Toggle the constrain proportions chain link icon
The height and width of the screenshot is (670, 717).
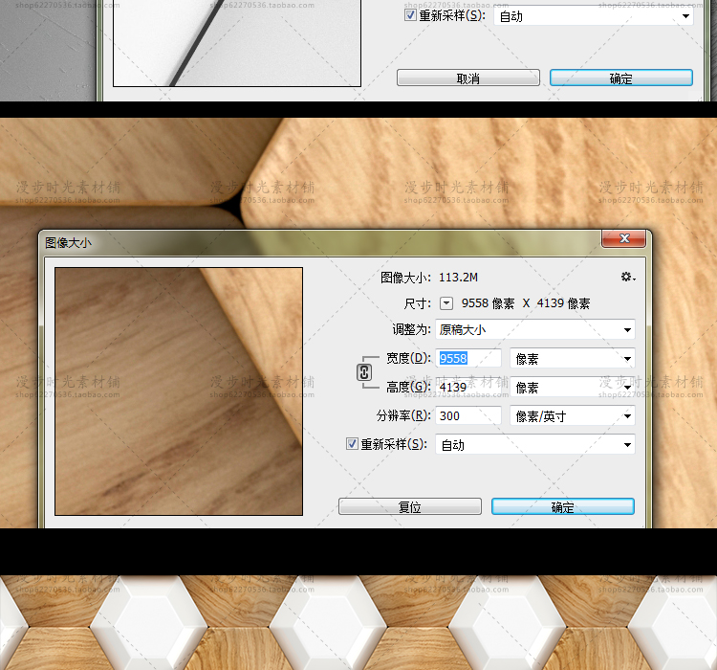(364, 373)
